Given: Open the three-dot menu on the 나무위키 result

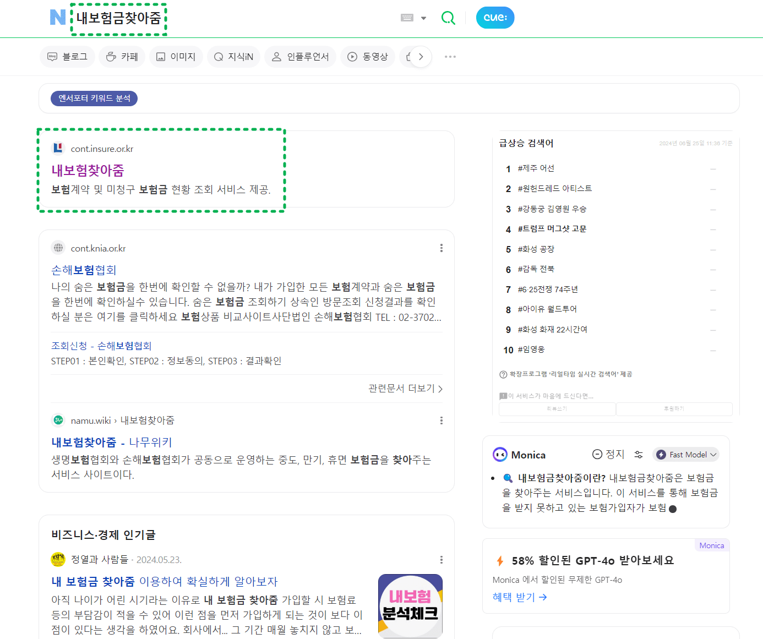Looking at the screenshot, I should 441,420.
